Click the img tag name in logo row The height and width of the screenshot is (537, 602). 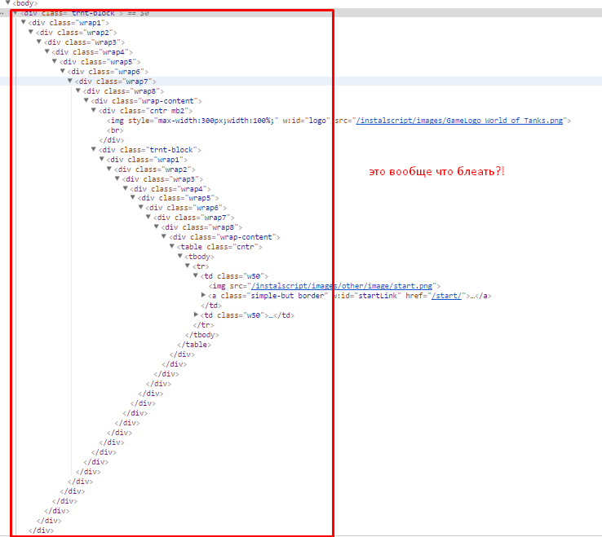[117, 121]
